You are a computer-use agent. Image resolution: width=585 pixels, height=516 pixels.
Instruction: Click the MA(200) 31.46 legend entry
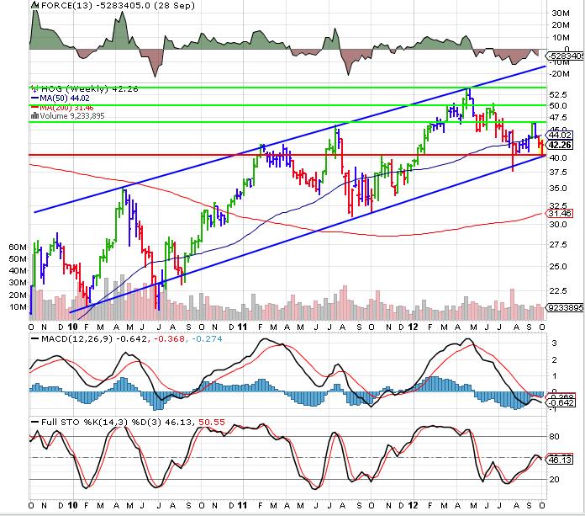click(x=66, y=107)
